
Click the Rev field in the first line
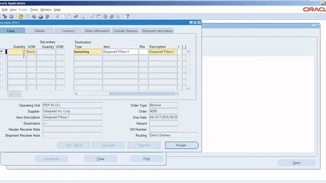pyautogui.click(x=144, y=52)
